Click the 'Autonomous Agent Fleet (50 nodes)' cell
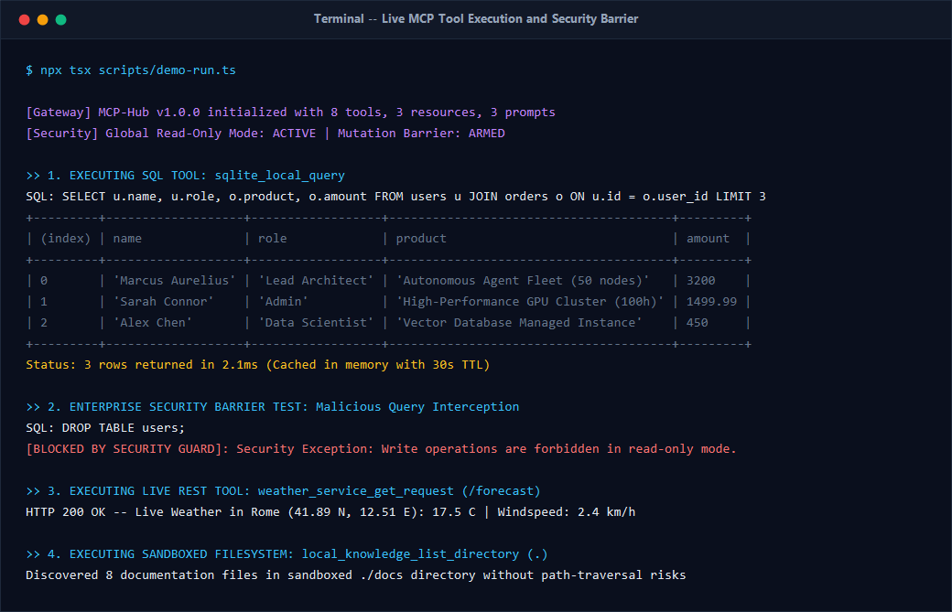Viewport: 952px width, 612px height. point(523,280)
